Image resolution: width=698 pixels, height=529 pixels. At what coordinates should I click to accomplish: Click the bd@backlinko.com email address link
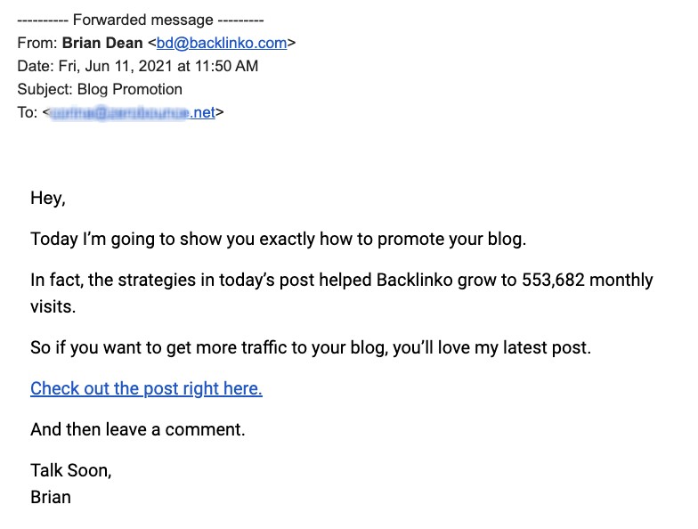(223, 43)
